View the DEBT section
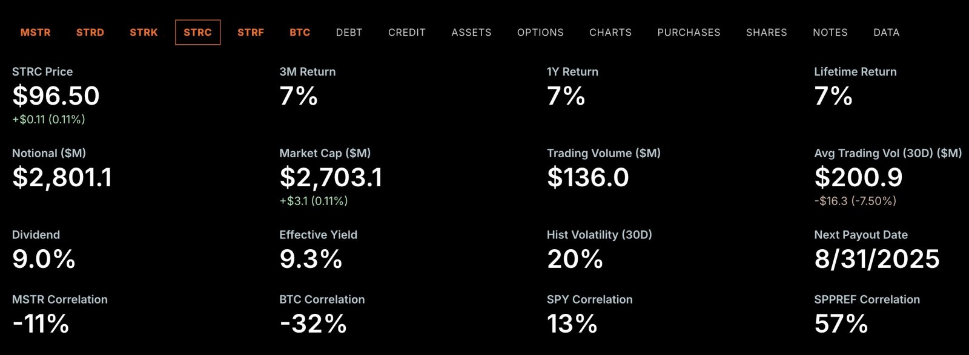 349,33
